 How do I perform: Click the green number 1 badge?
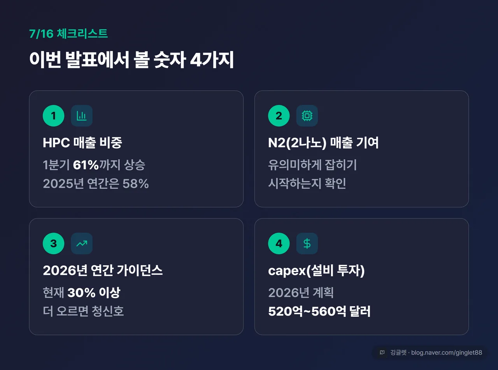(53, 116)
